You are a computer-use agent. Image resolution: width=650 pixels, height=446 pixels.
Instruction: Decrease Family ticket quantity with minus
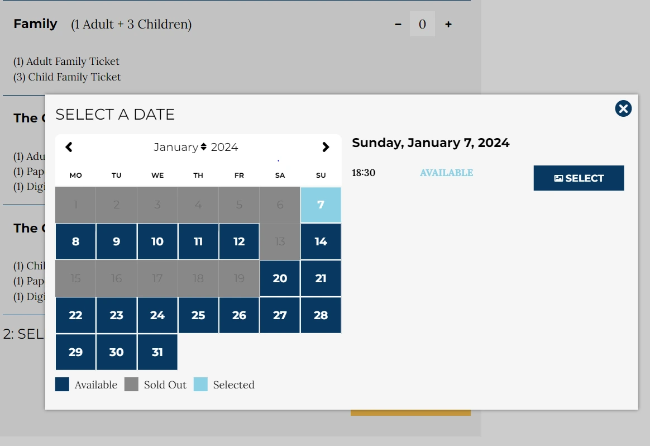point(398,25)
